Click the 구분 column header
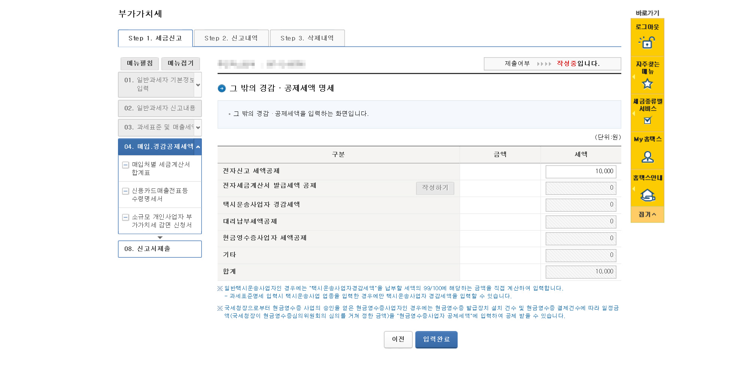Image resolution: width=749 pixels, height=374 pixels. (x=339, y=155)
